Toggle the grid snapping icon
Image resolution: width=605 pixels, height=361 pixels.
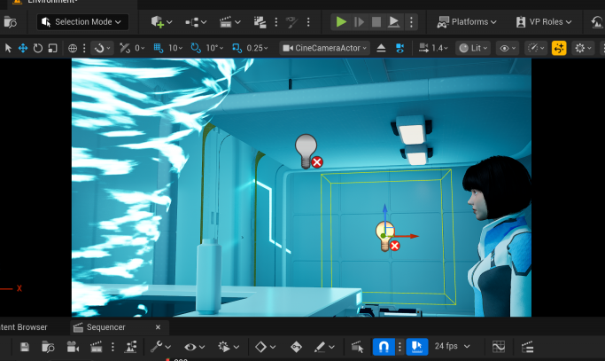[159, 48]
